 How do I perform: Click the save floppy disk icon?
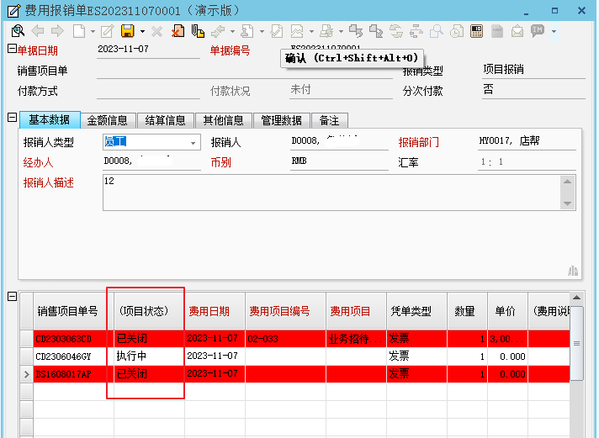[127, 31]
